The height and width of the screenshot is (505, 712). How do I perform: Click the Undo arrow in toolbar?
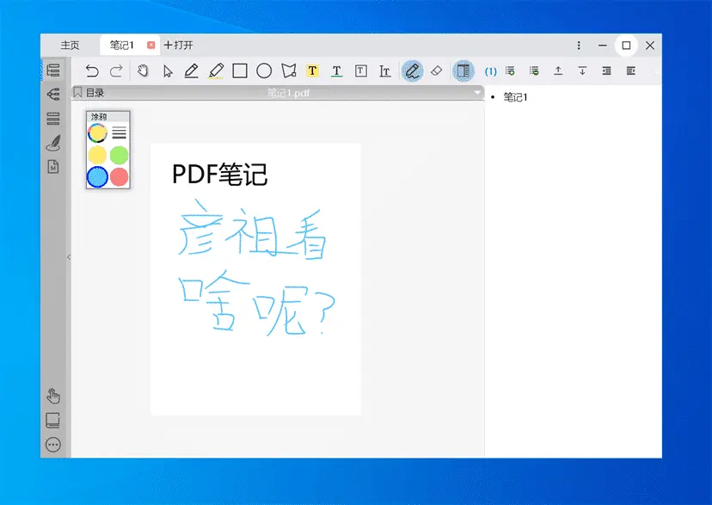pos(92,71)
